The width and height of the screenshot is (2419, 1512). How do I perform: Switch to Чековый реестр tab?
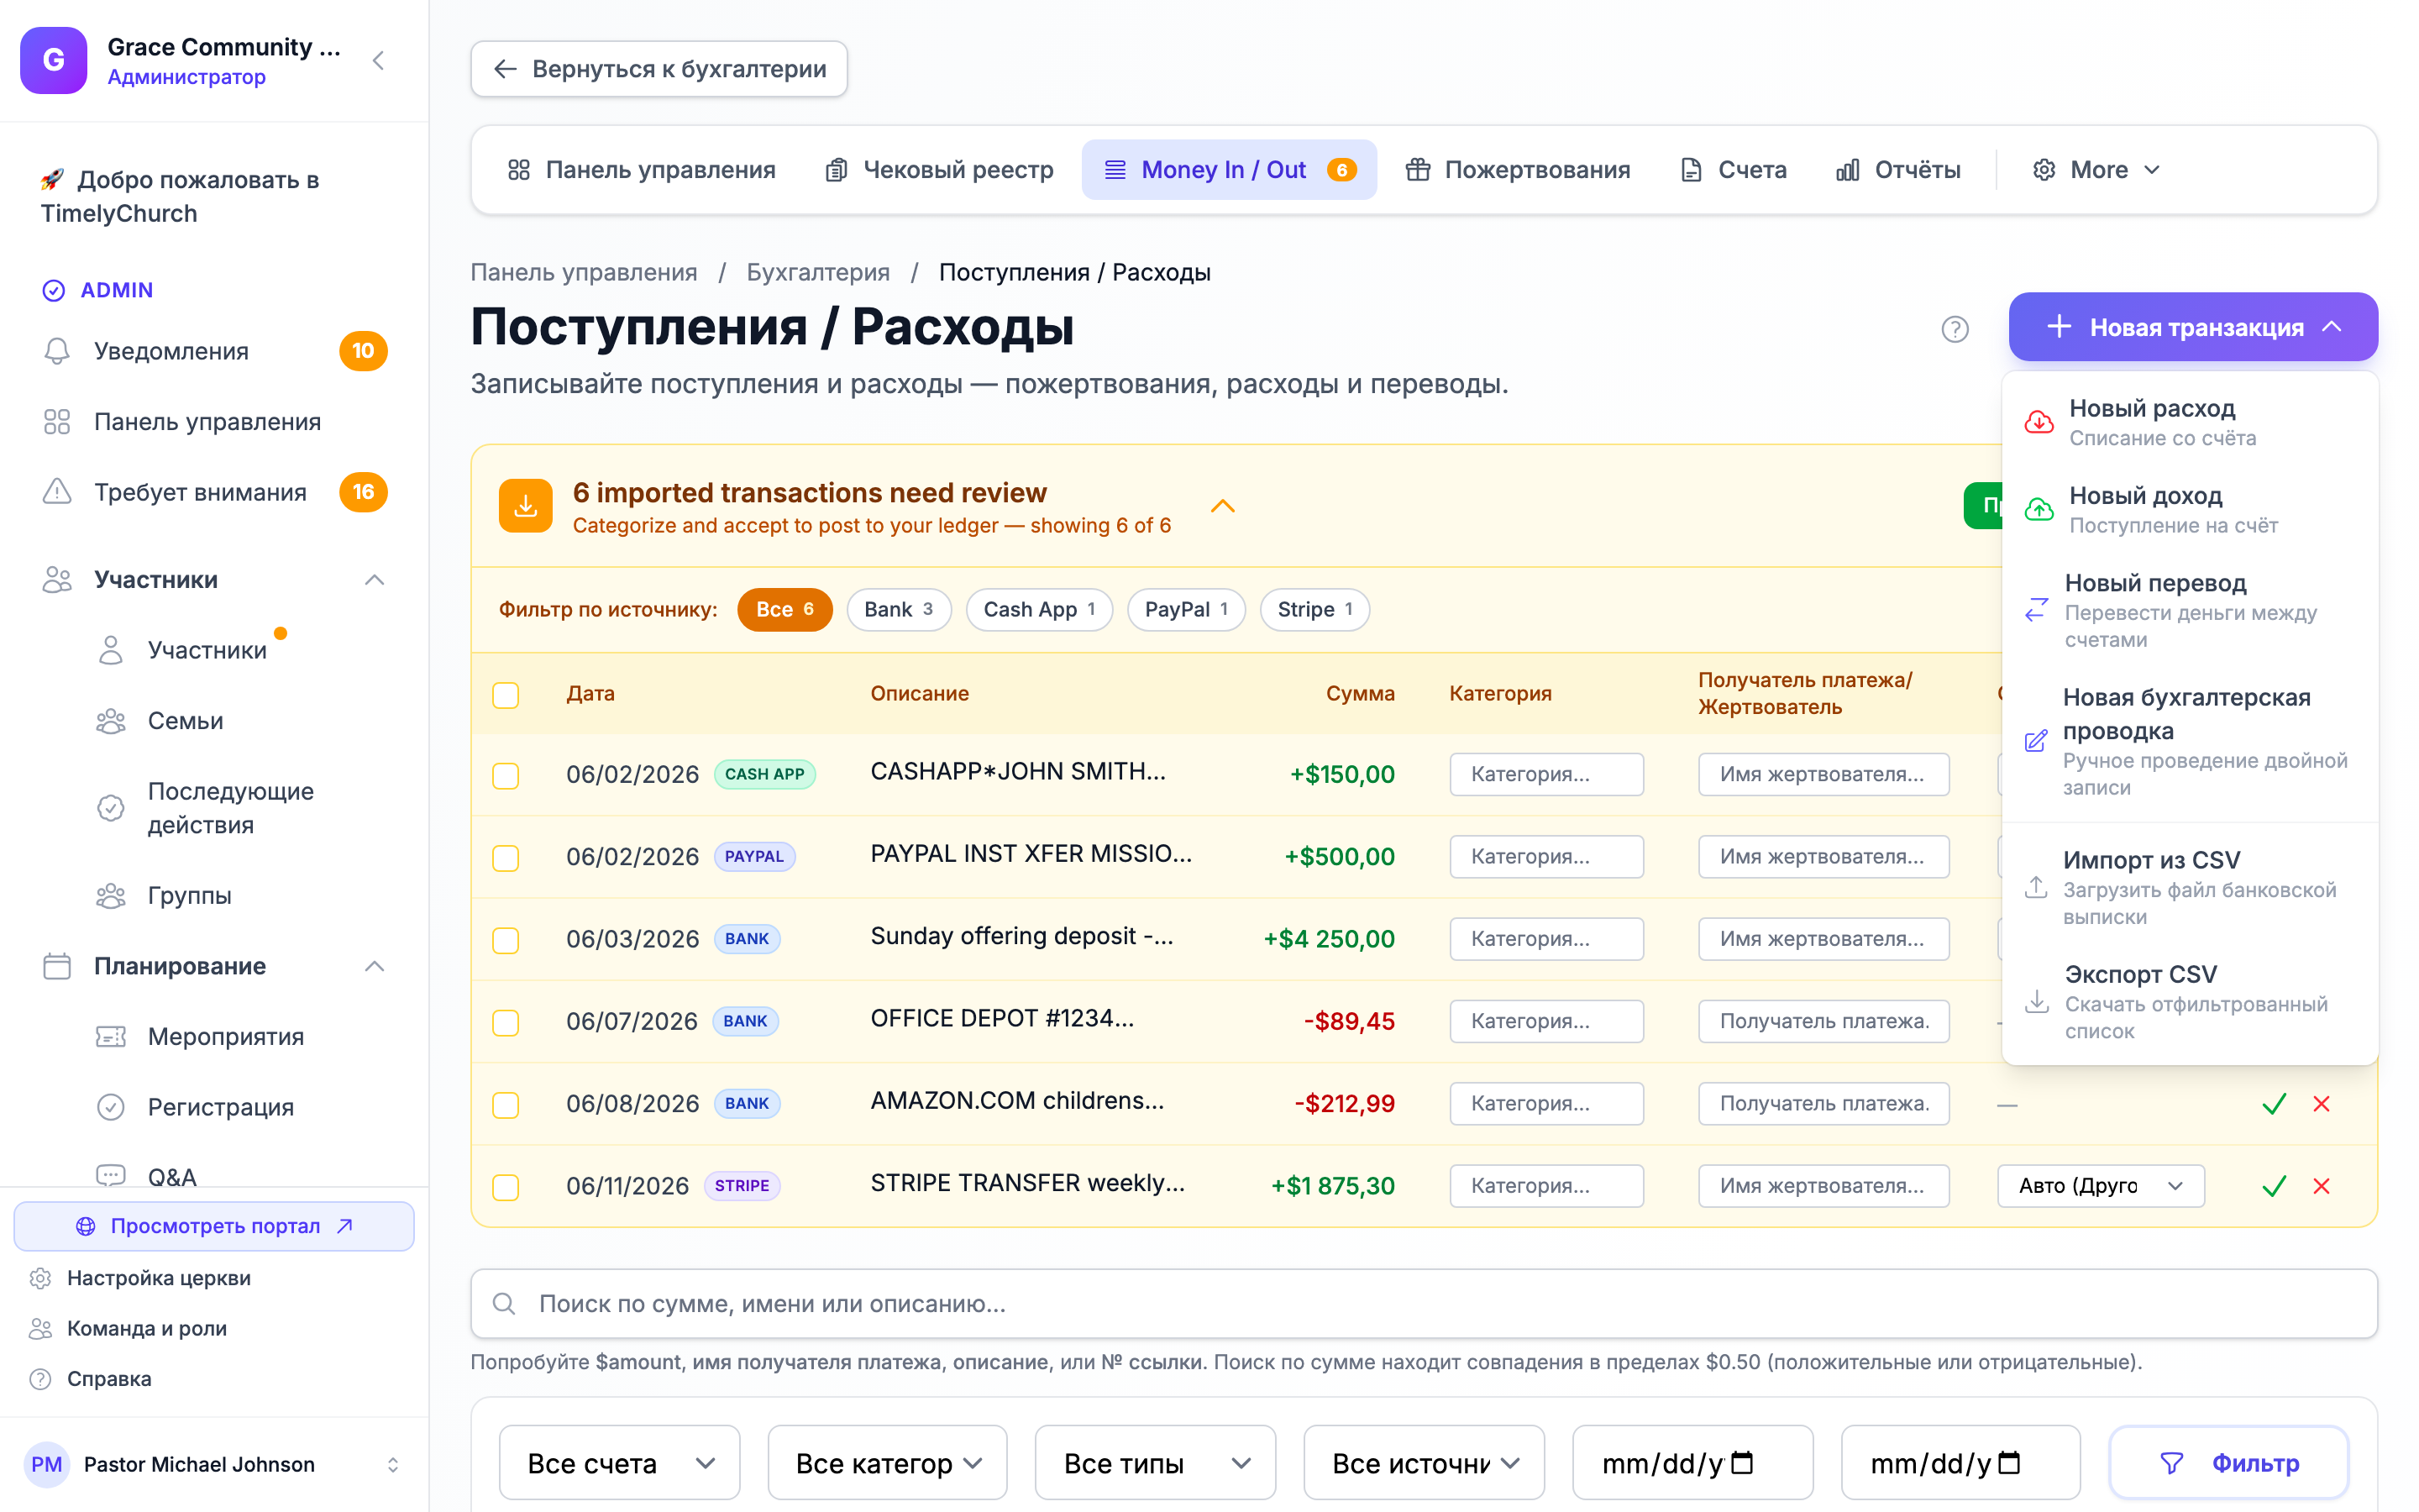940,170
